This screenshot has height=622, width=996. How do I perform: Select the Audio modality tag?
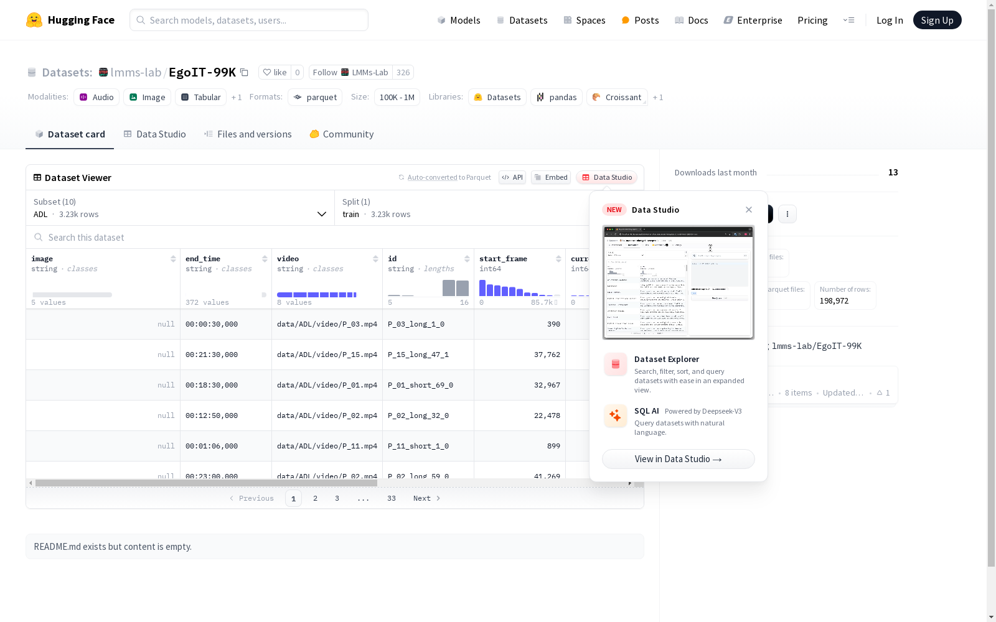pyautogui.click(x=96, y=97)
